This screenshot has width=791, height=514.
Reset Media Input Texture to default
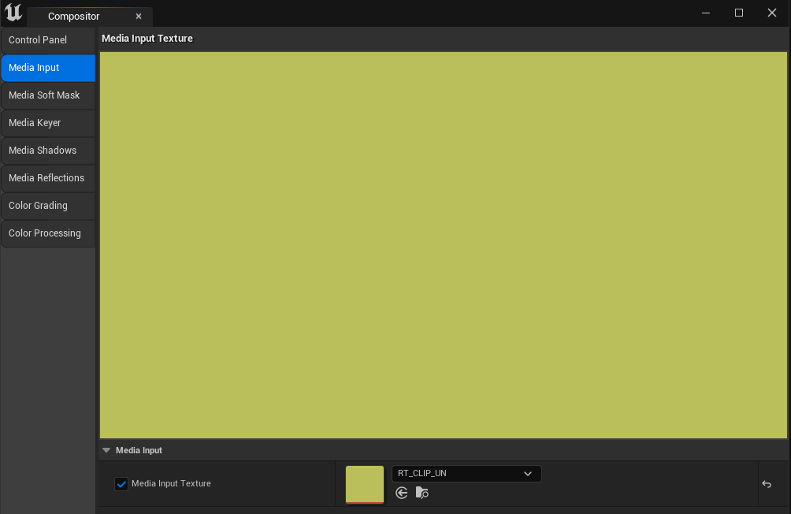(x=767, y=484)
